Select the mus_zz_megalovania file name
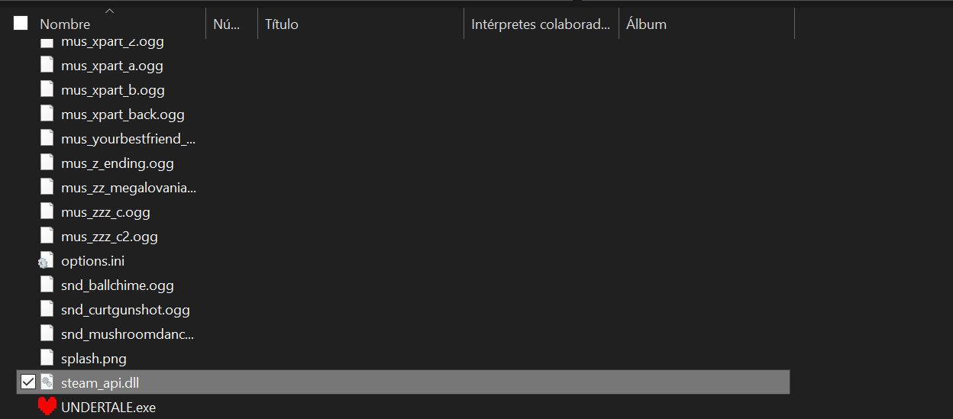This screenshot has height=419, width=953. point(128,188)
